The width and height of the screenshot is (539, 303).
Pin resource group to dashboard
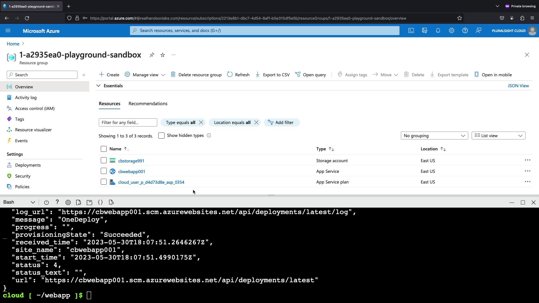click(152, 55)
